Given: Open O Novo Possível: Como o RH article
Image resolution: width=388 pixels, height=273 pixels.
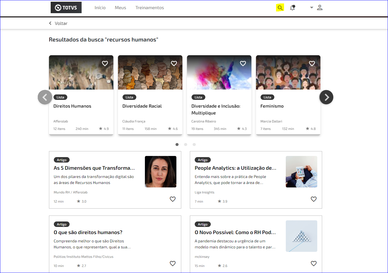Looking at the screenshot, I should click(x=235, y=232).
